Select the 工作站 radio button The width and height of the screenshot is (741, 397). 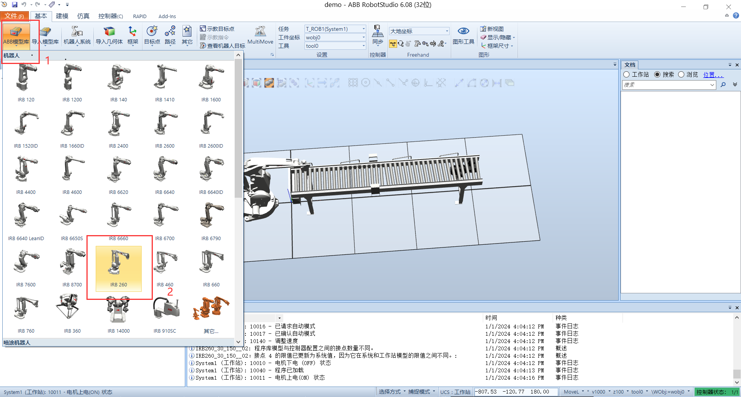coord(627,74)
